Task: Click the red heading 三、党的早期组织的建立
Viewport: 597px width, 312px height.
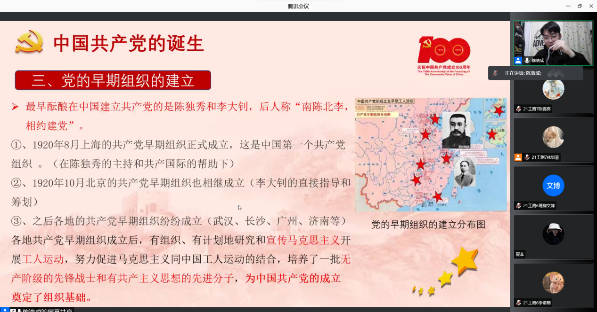Action: point(113,80)
